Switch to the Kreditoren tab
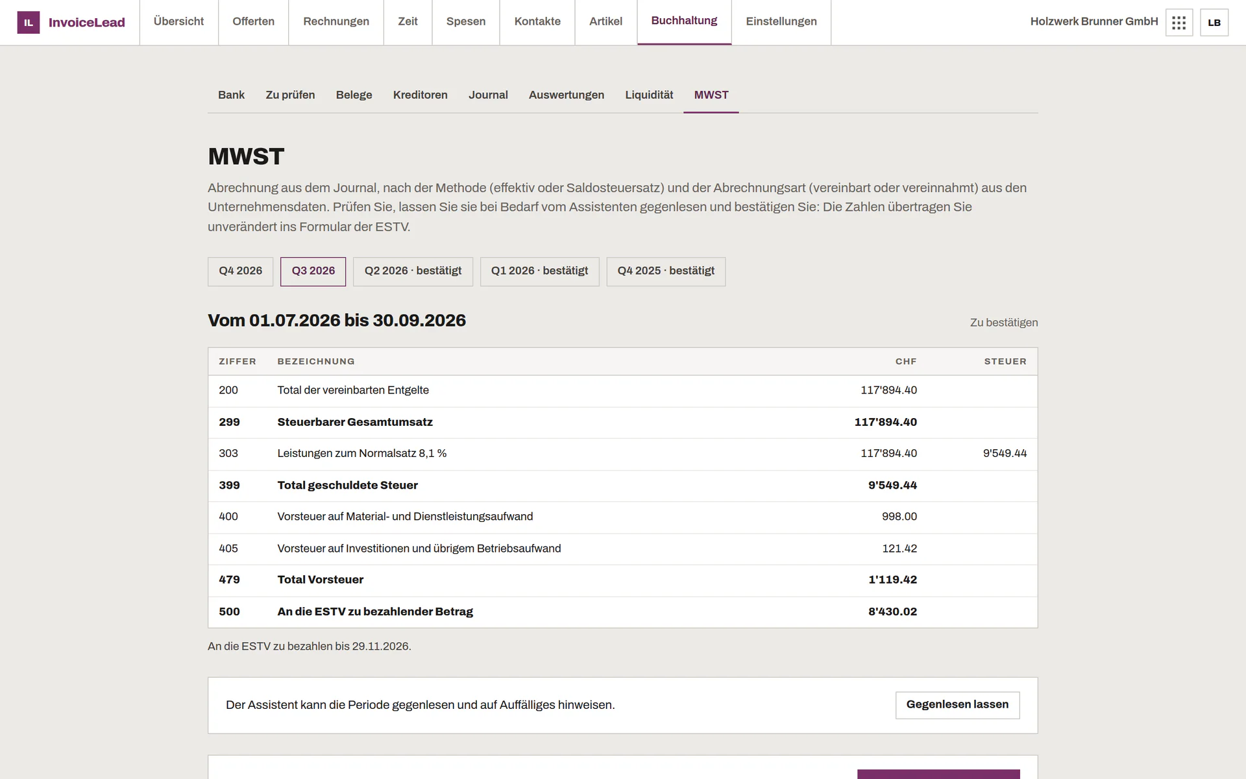Screen dimensions: 1246x779 [420, 95]
